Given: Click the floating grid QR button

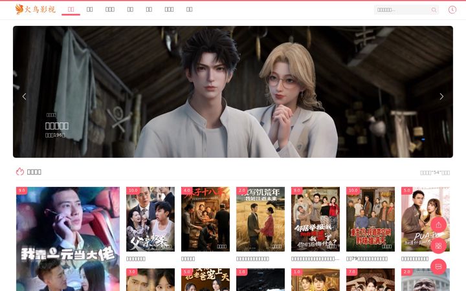Looking at the screenshot, I should click(438, 246).
